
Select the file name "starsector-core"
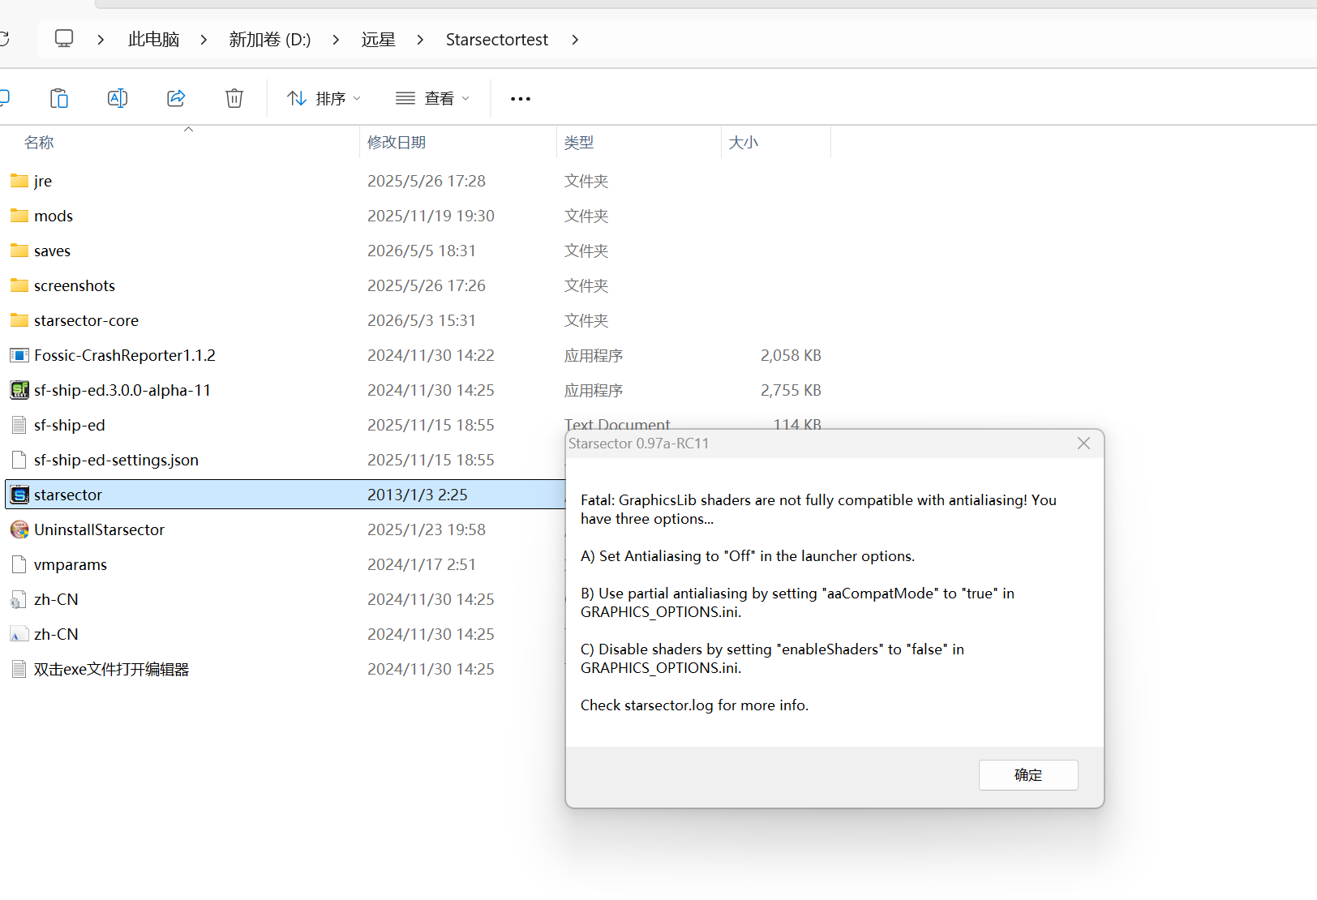[x=86, y=320]
